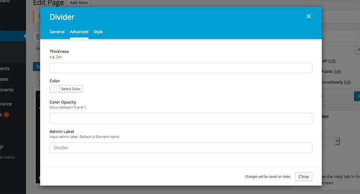Focus the Color Opacity input field

point(181,118)
